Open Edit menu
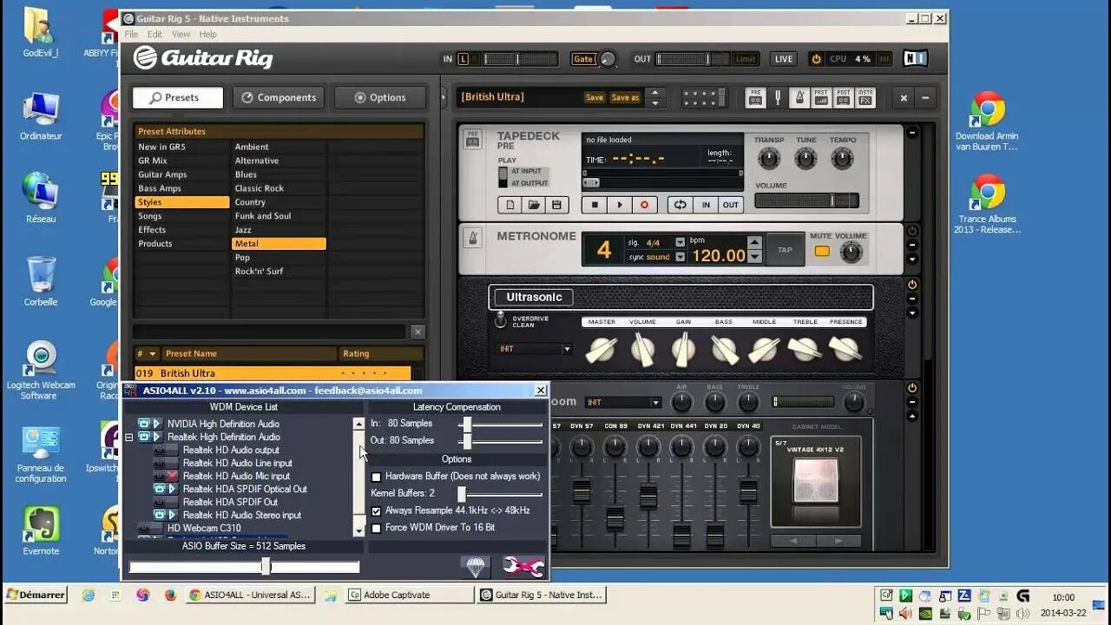 154,34
